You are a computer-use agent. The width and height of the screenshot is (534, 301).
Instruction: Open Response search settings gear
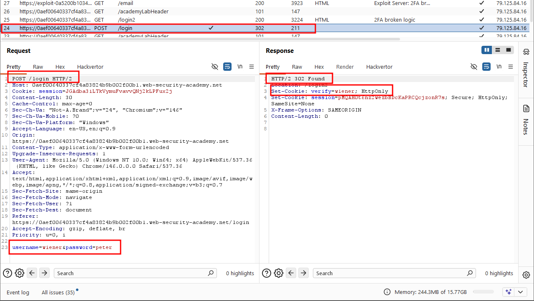point(279,273)
